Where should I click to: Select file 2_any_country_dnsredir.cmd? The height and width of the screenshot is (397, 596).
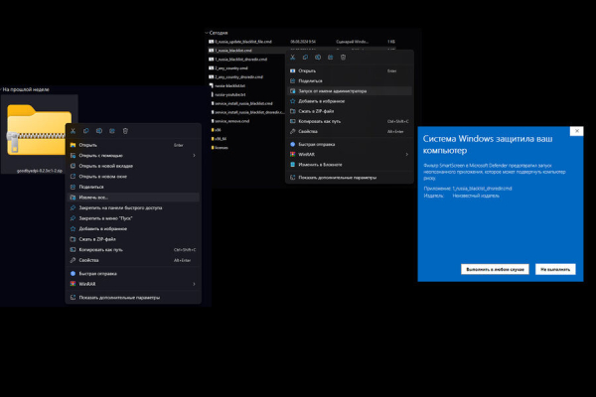point(236,76)
